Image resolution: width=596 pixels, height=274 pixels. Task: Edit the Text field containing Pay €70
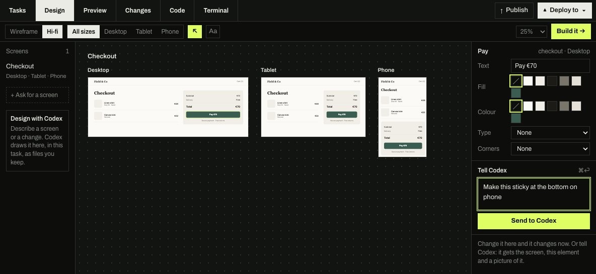tap(550, 66)
